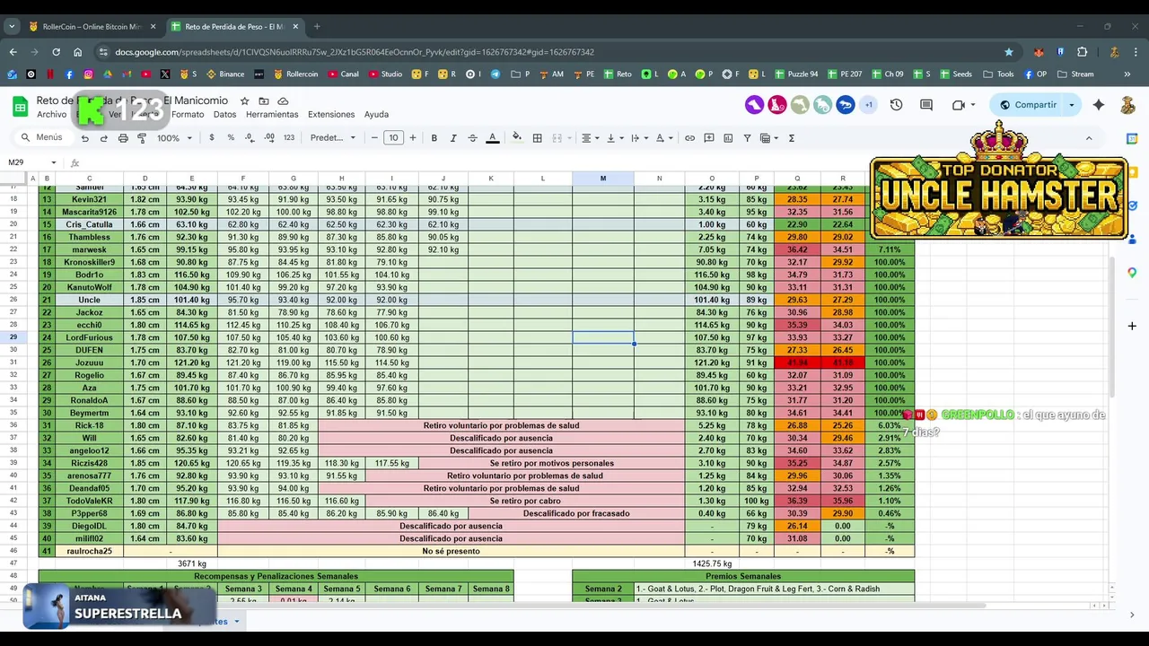Toggle italic formatting
Image resolution: width=1149 pixels, height=646 pixels.
click(x=453, y=138)
